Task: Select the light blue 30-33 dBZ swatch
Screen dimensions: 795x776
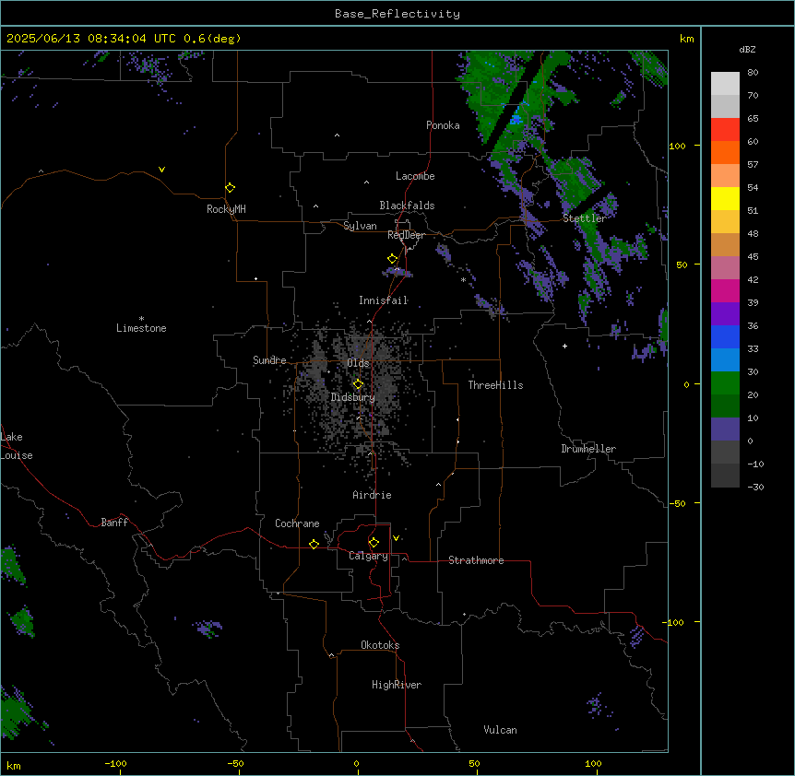Action: pyautogui.click(x=725, y=359)
